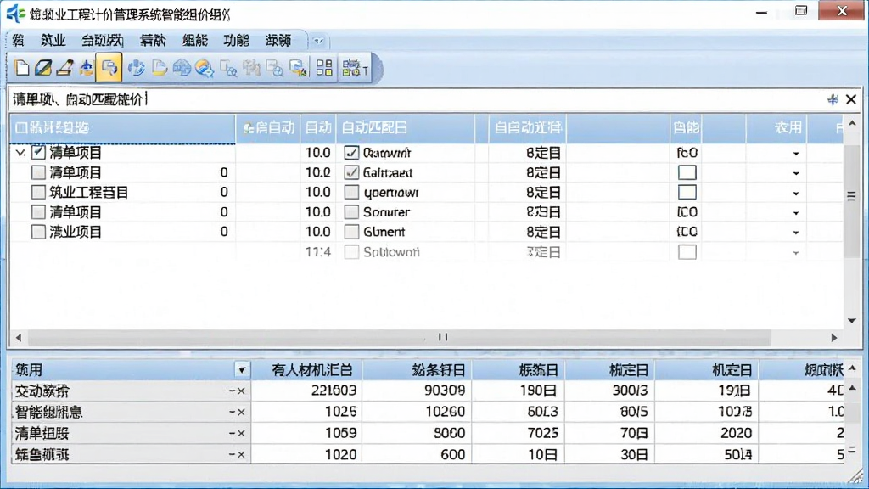Click the four-squares grid view icon

tap(324, 68)
